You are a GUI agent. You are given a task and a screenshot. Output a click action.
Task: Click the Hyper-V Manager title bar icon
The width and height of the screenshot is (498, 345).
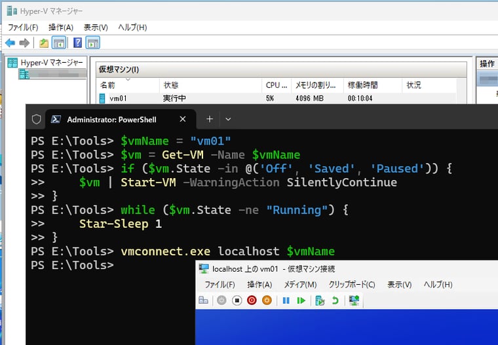click(12, 10)
